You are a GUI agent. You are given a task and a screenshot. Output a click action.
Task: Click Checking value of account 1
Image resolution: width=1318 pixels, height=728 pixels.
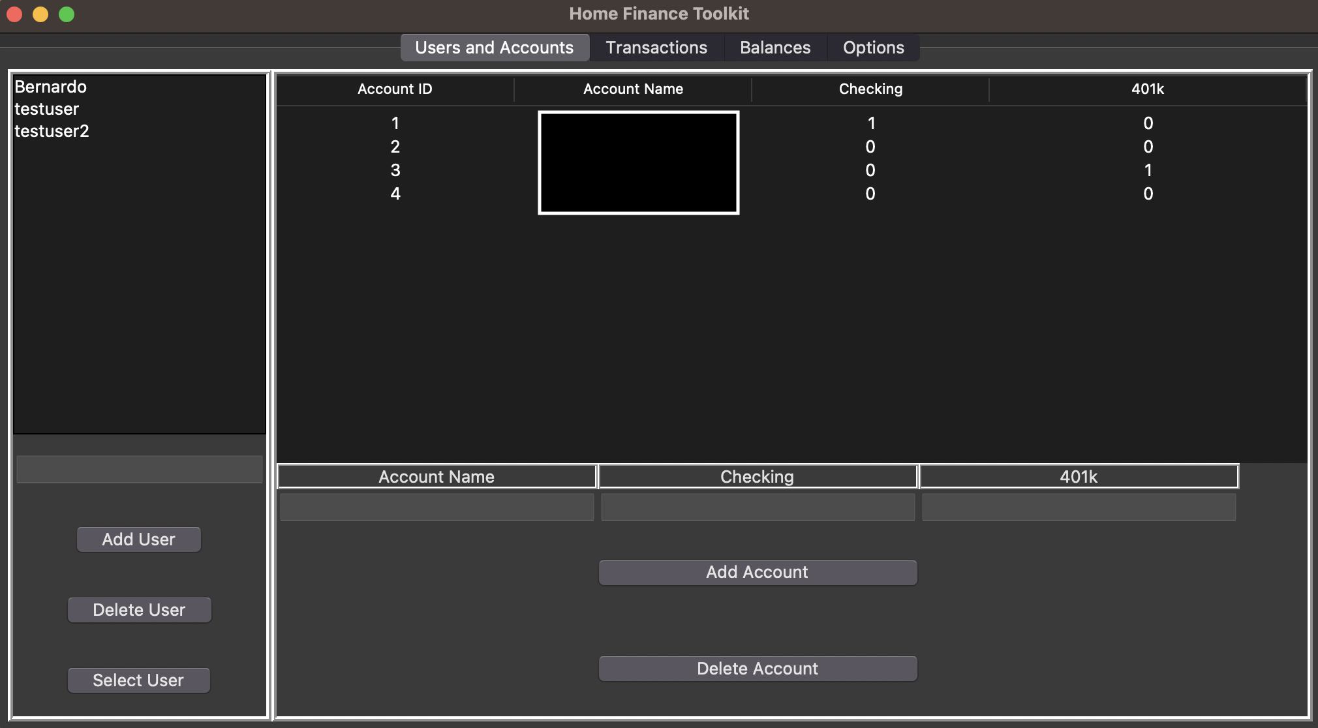click(x=871, y=123)
